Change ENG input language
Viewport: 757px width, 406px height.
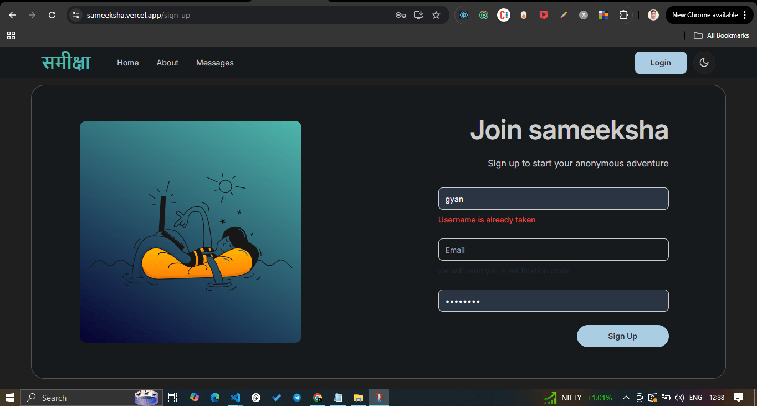pyautogui.click(x=695, y=398)
